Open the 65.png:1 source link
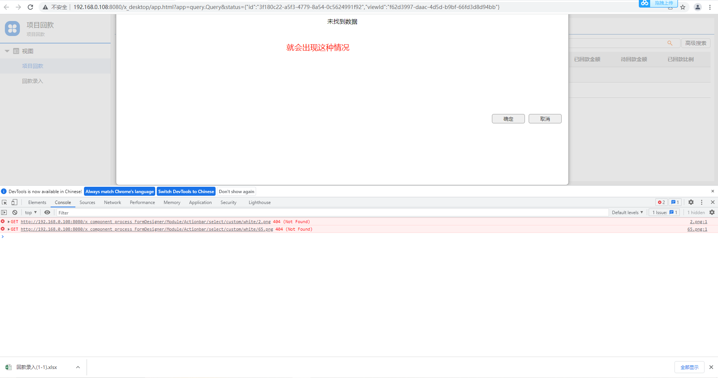The height and width of the screenshot is (378, 718). coord(697,229)
